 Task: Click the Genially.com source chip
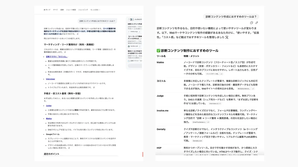(197, 141)
